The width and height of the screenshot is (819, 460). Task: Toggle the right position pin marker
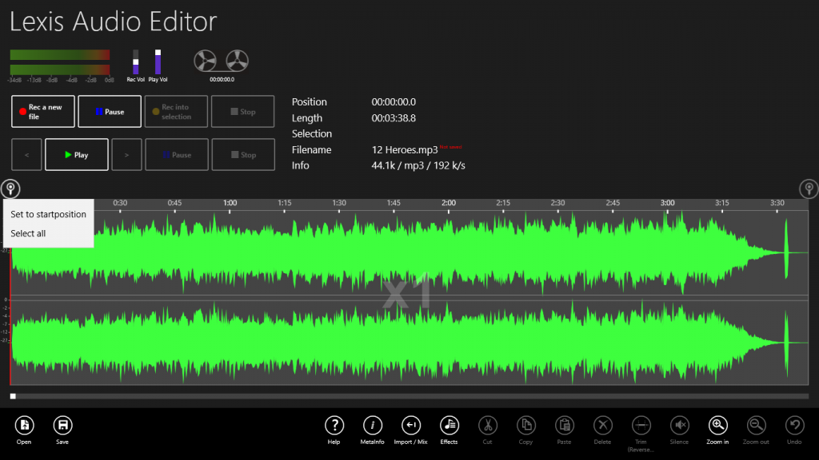pyautogui.click(x=808, y=190)
